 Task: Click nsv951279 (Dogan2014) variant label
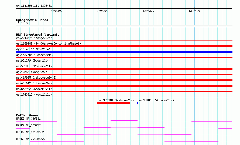click(x=33, y=60)
